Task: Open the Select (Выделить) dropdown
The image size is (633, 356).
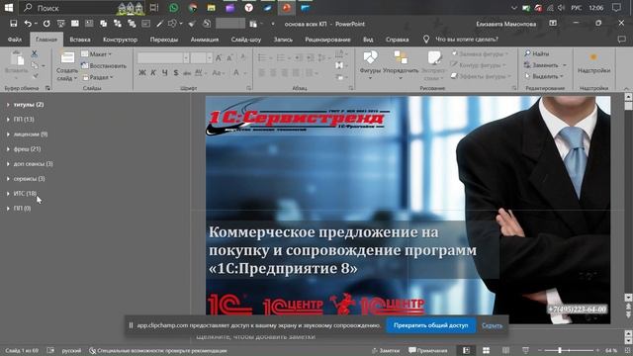Action: pyautogui.click(x=544, y=76)
